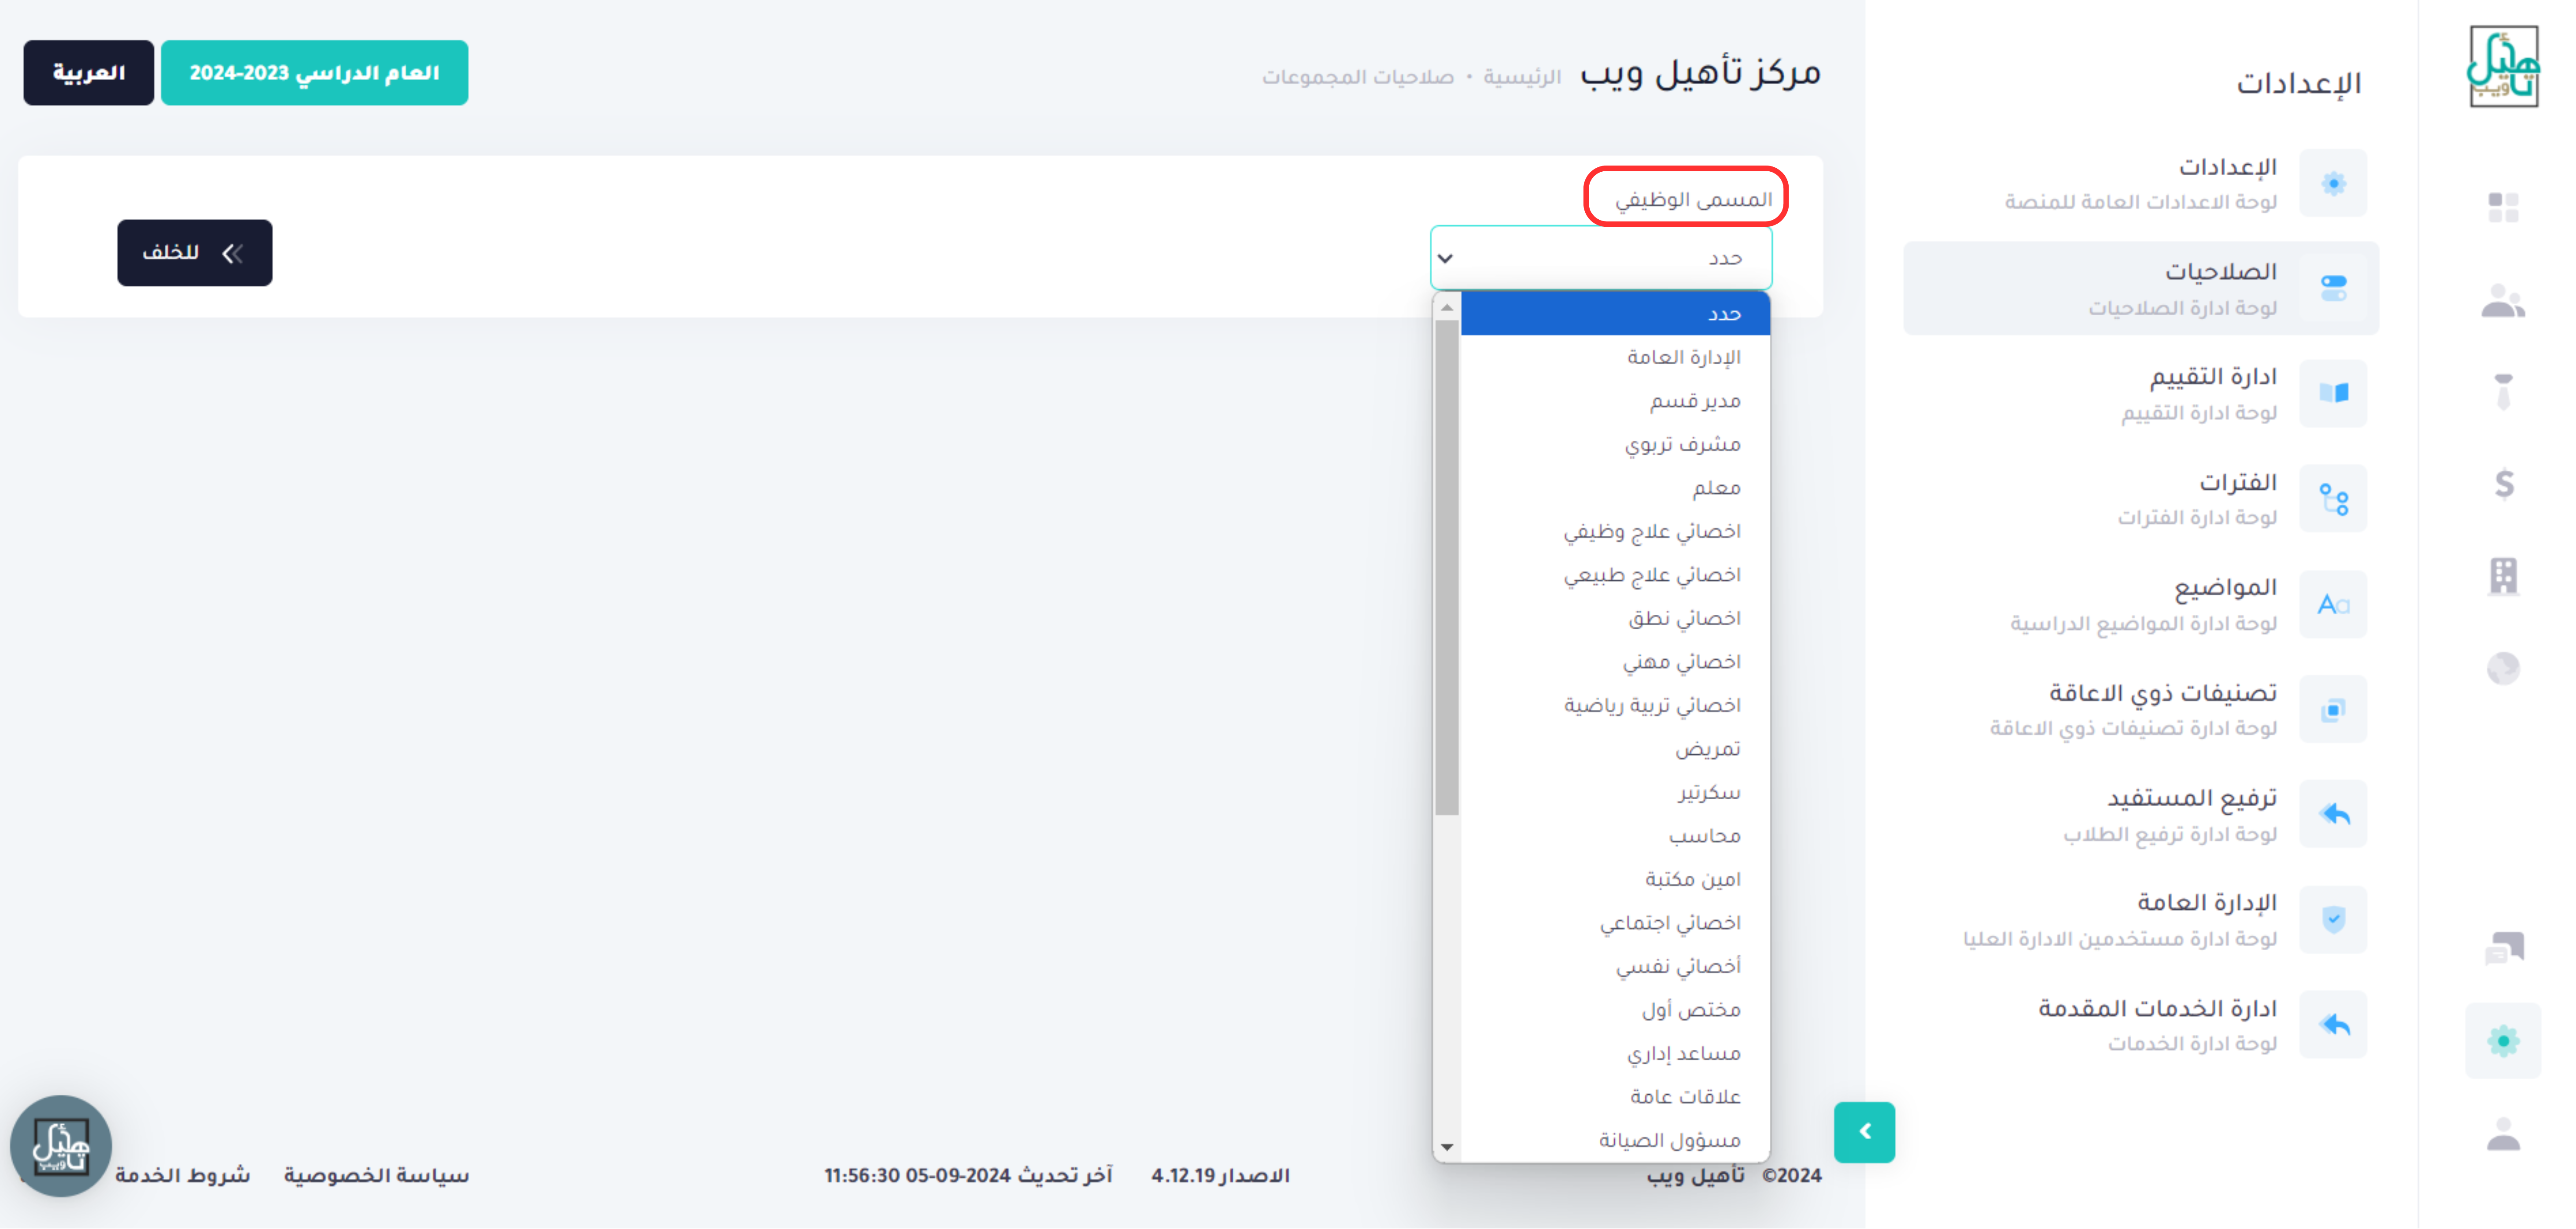Viewport: 2576px width, 1229px height.
Task: Select تمريض option
Action: pos(1615,749)
